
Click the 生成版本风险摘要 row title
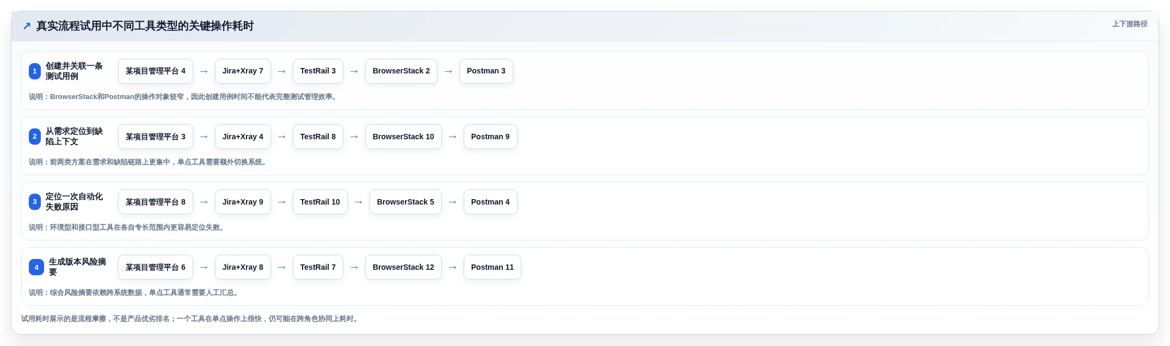coord(78,267)
